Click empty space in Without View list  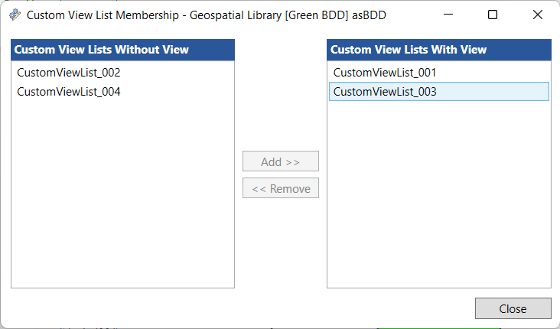(122, 199)
